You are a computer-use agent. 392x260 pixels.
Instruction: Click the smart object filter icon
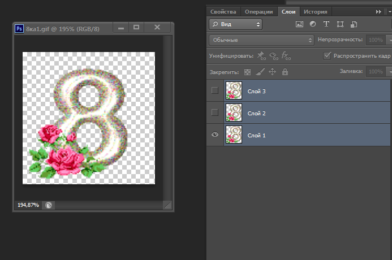pos(354,24)
